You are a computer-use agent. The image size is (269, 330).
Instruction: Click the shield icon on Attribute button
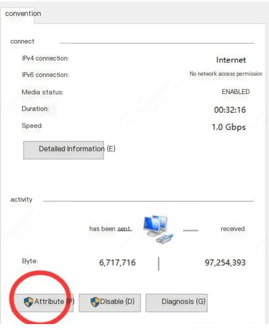click(x=28, y=302)
